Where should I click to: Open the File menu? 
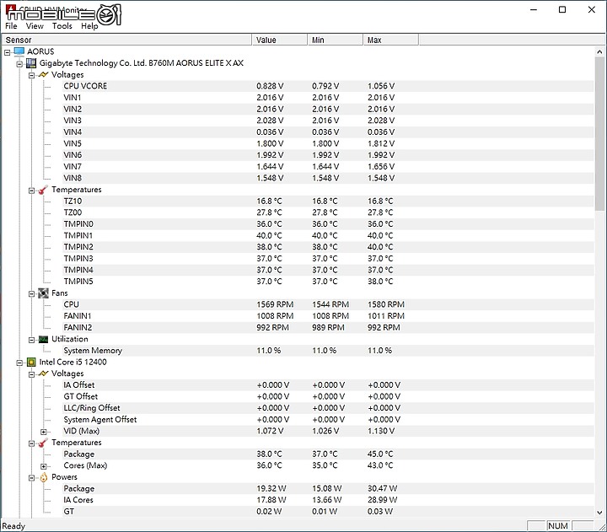(x=11, y=26)
